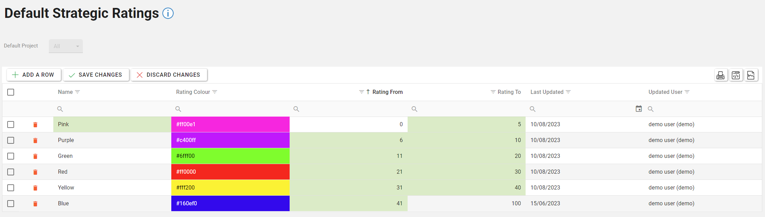
Task: Sort by the Rating From column header
Action: pyautogui.click(x=387, y=92)
